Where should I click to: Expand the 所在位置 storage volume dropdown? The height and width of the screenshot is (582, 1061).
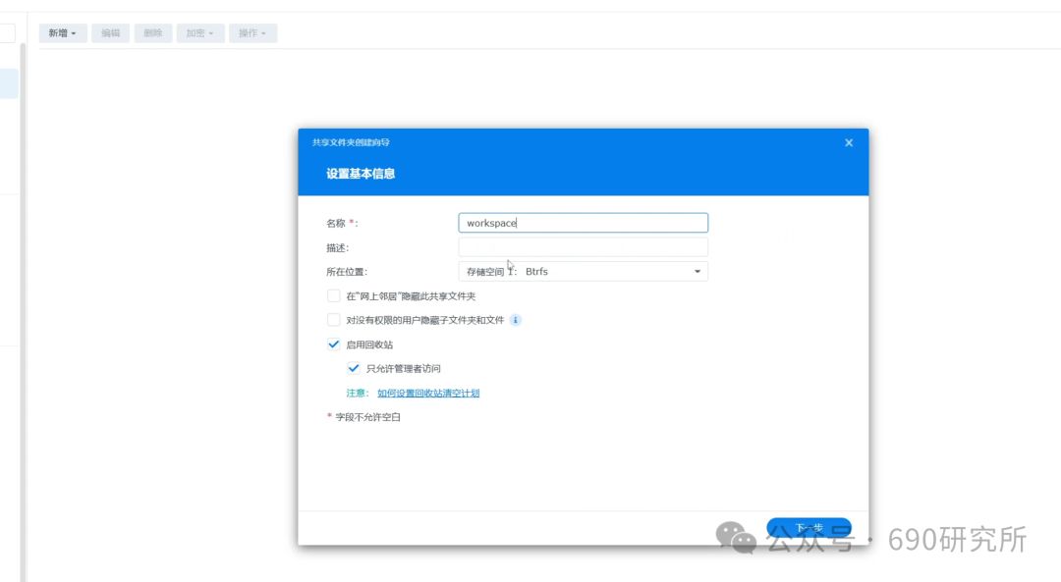[583, 272]
